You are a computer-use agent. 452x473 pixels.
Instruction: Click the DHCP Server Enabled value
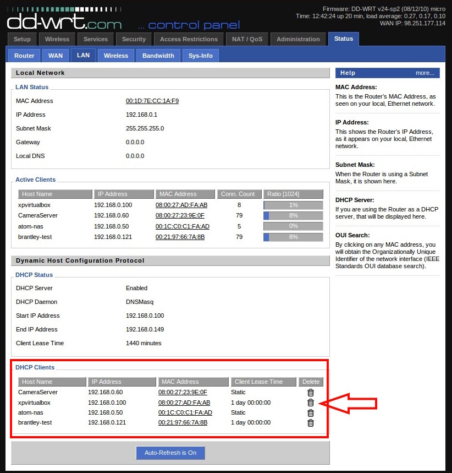point(136,288)
